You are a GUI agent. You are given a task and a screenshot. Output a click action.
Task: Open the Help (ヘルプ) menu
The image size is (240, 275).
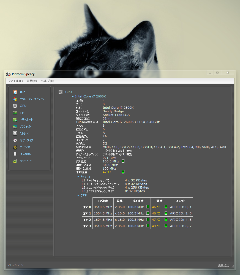(47, 81)
